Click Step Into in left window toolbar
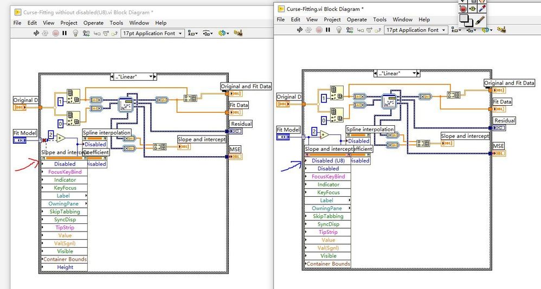Image resolution: width=541 pixels, height=289 pixels. point(97,33)
